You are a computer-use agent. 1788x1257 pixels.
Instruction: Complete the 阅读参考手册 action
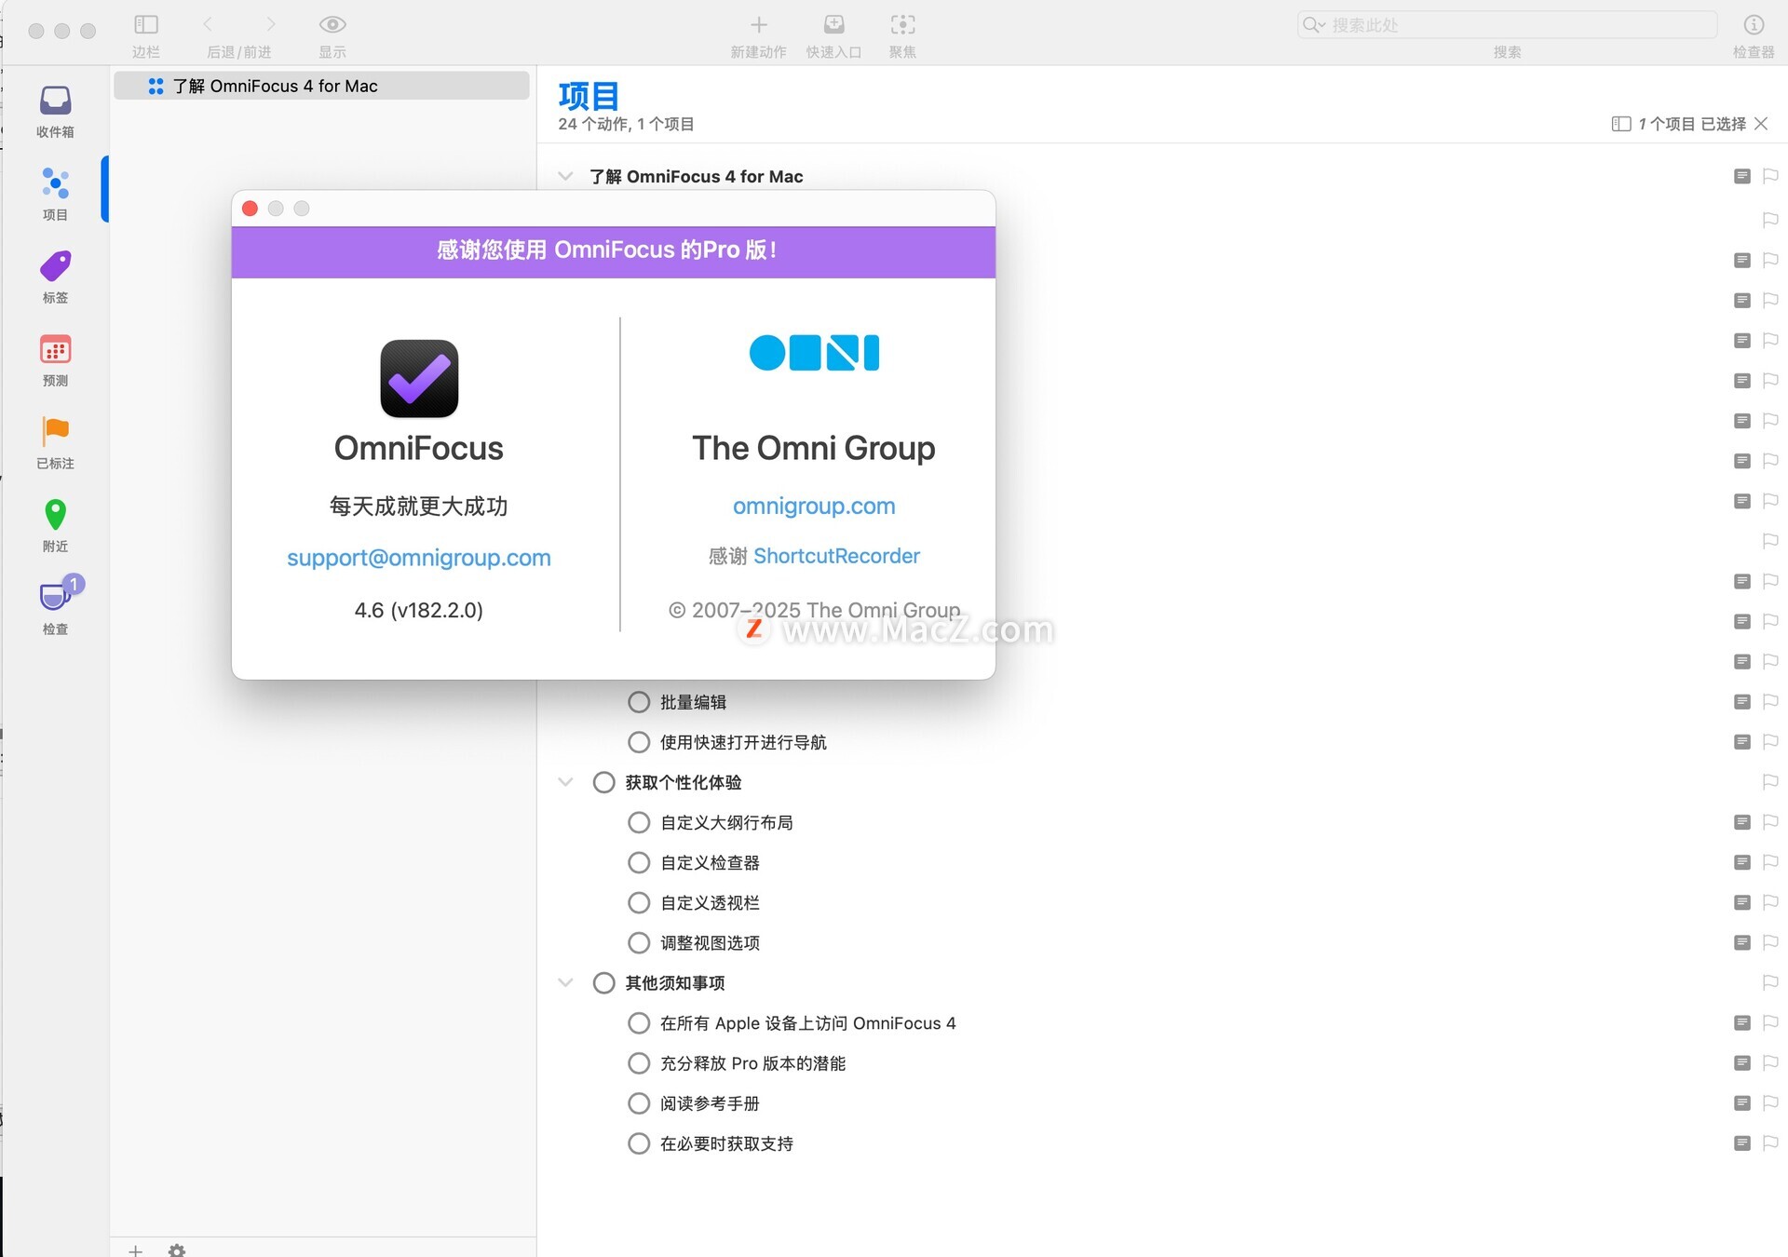(639, 1102)
